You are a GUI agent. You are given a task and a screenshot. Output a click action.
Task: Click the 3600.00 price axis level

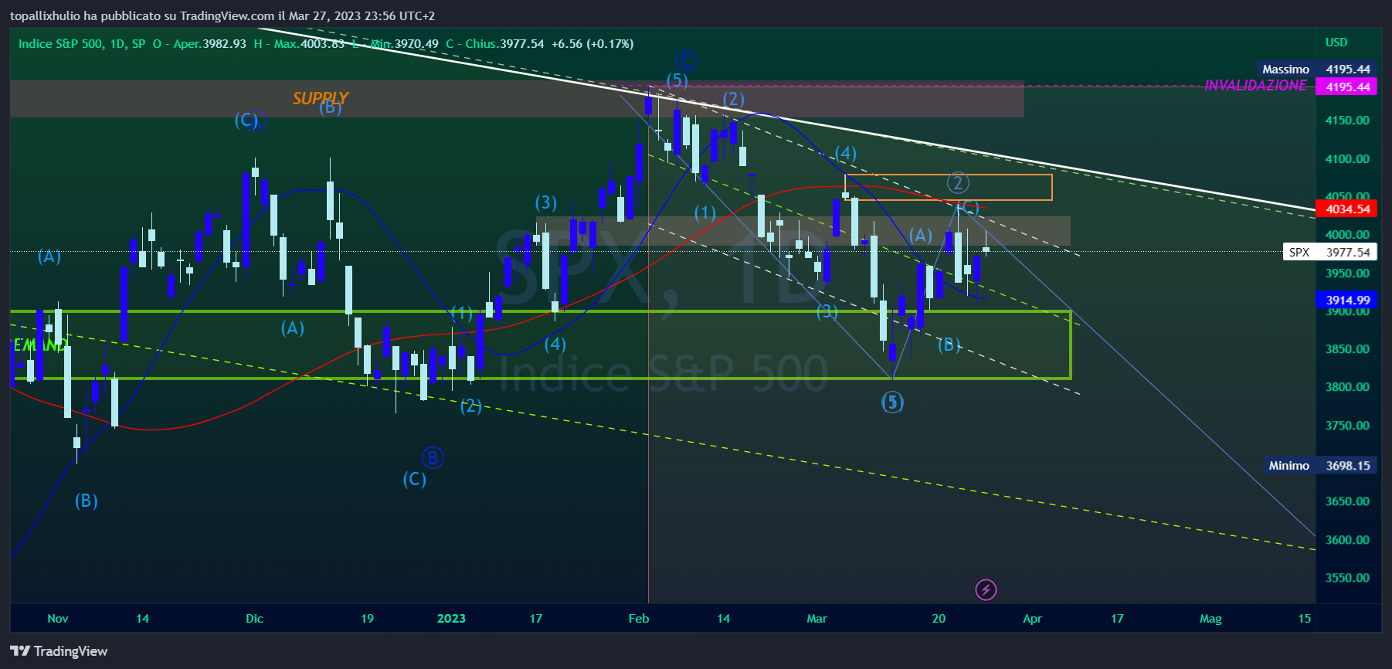coord(1347,540)
